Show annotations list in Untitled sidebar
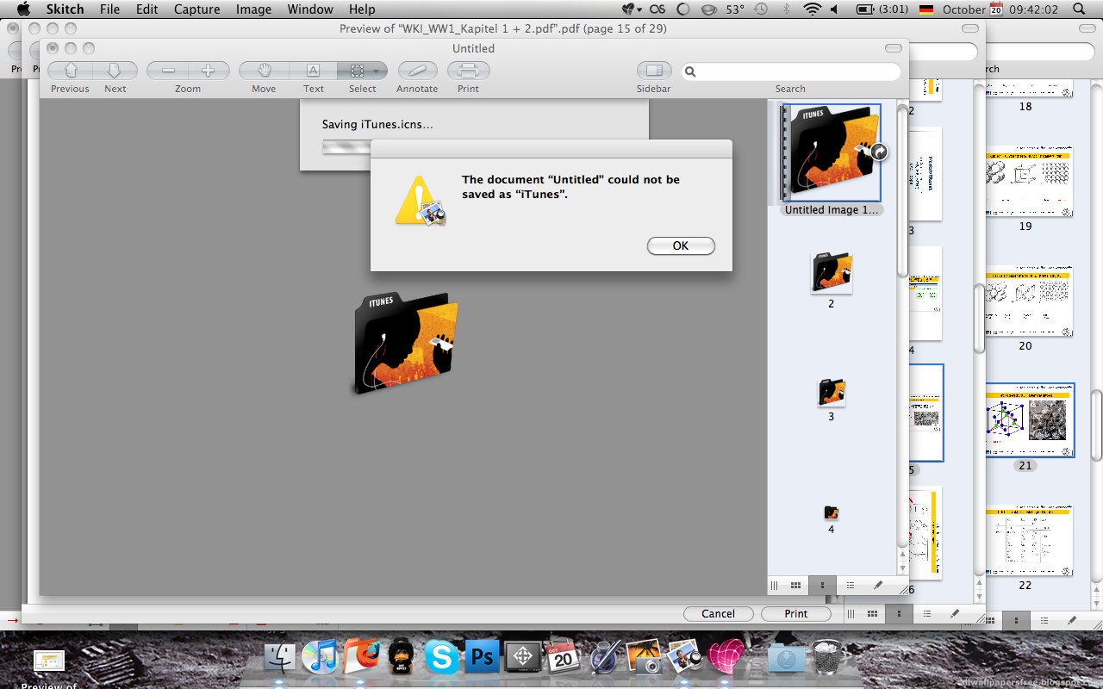 (878, 586)
